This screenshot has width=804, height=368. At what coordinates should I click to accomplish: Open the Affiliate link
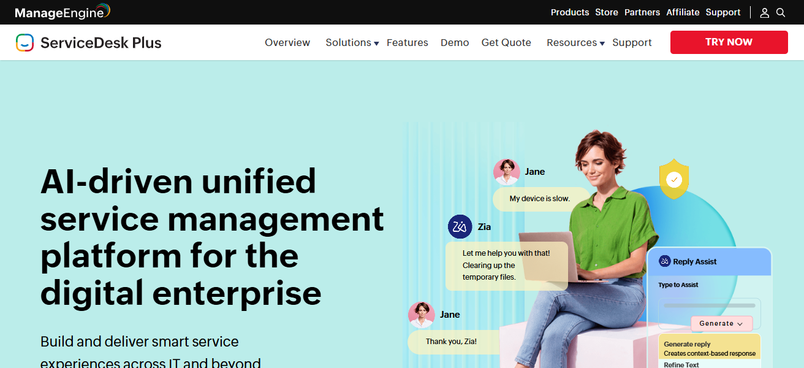click(683, 12)
